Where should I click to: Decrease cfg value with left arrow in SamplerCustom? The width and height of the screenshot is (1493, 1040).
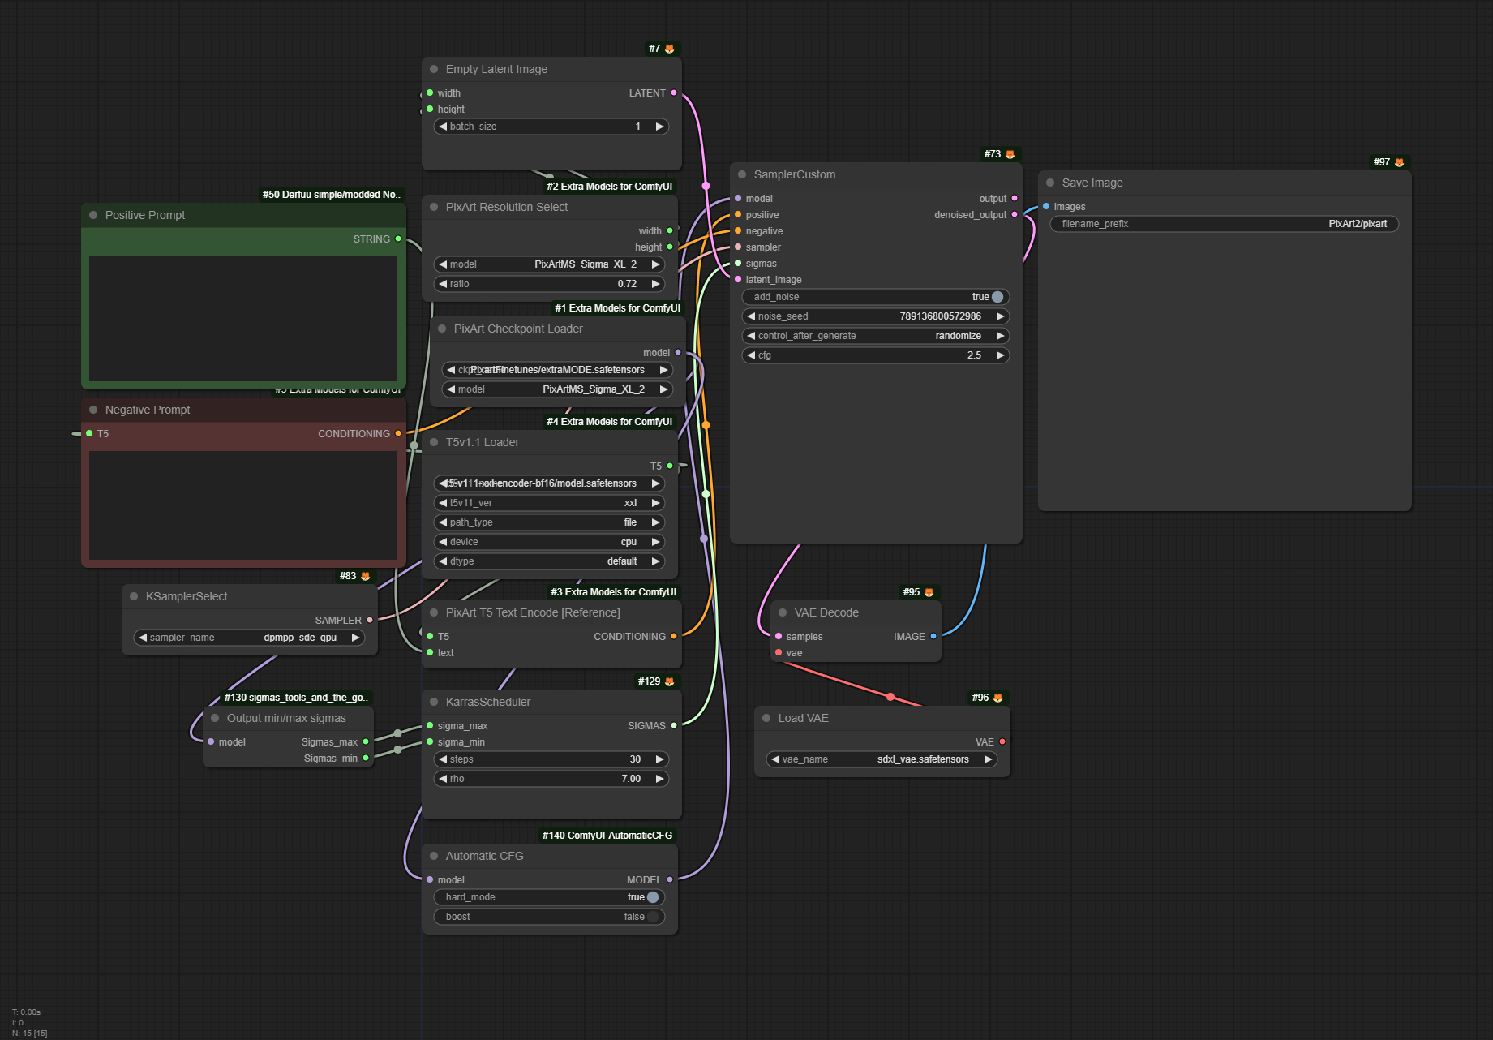click(x=751, y=355)
